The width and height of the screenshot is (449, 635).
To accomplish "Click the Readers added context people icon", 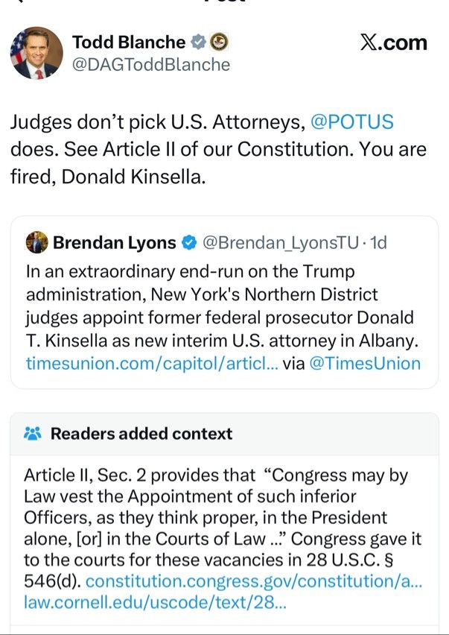I will click(32, 434).
